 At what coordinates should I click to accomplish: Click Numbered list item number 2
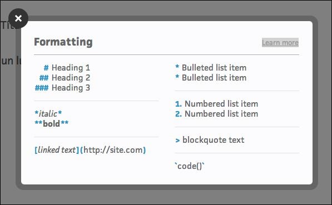point(216,114)
